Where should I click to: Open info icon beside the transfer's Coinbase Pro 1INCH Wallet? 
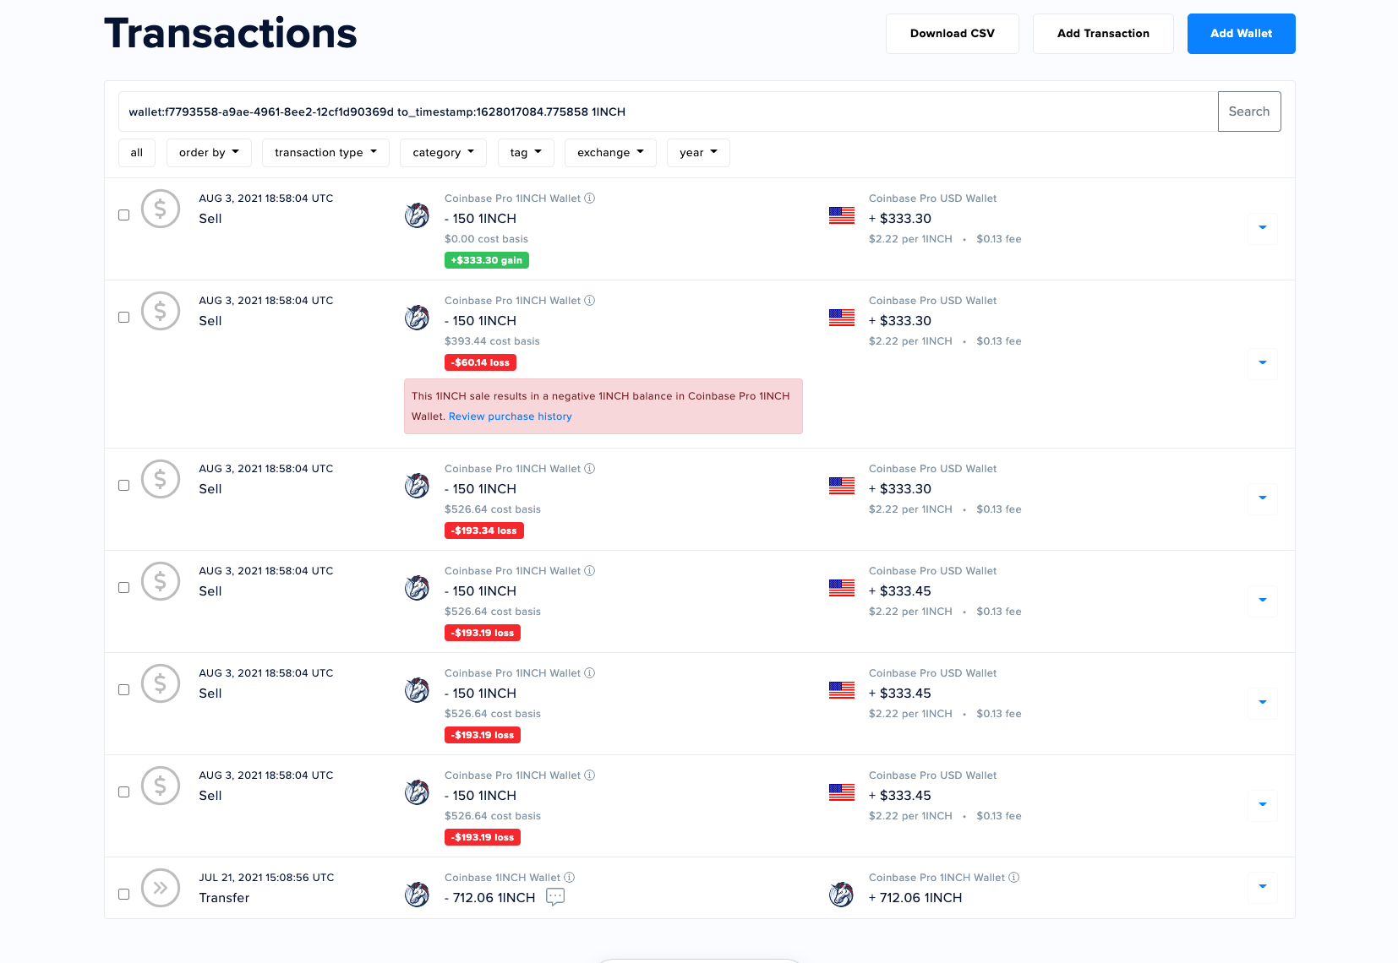coord(1014,878)
